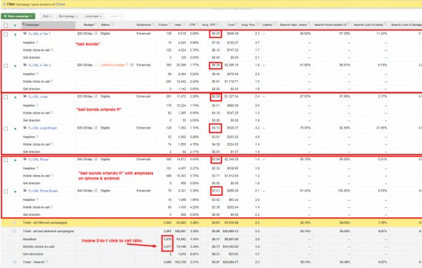Tick checkbox for FL-ORL Phone

pyautogui.click(x=6, y=160)
